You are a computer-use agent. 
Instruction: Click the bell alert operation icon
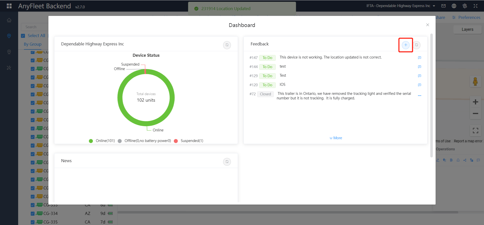[x=458, y=160]
